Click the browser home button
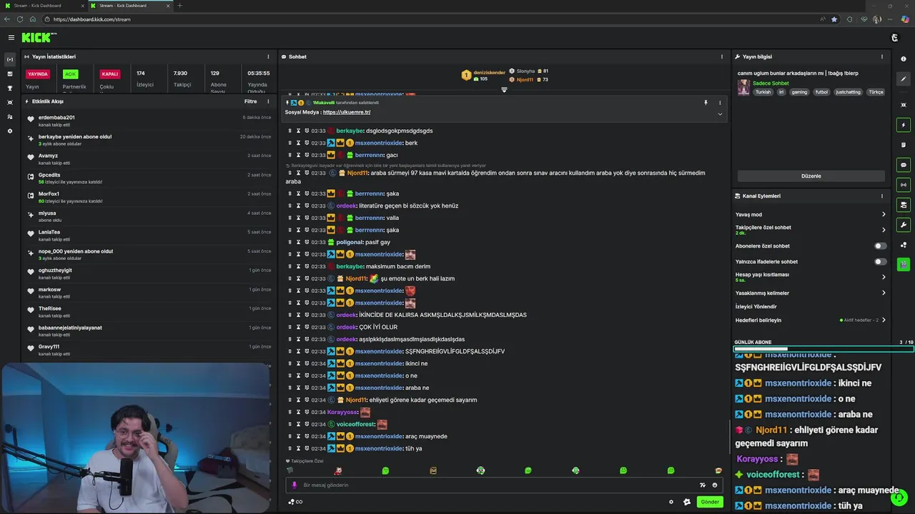Screen dimensions: 915x514 click(32, 19)
